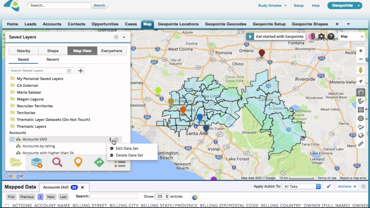Choose Delete Data Set from the menu
The height and width of the screenshot is (208, 370).
click(x=129, y=155)
